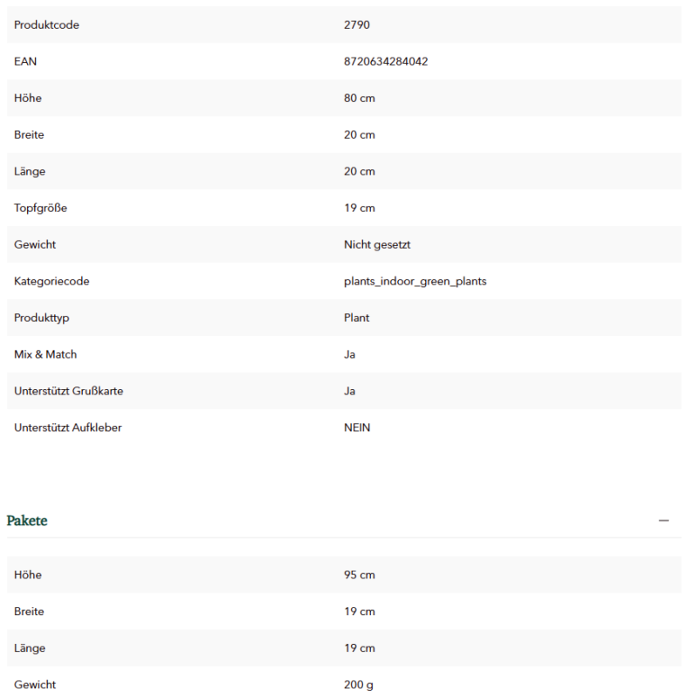687x698 pixels.
Task: Click the Unterstützt Grußkarte label
Action: pyautogui.click(x=69, y=391)
